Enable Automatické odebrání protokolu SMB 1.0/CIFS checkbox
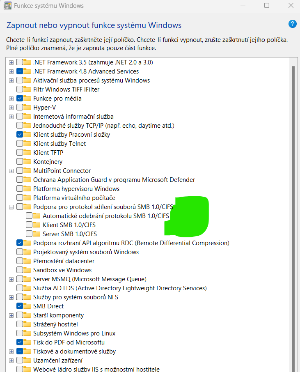Image resolution: width=300 pixels, height=372 pixels. click(x=29, y=216)
